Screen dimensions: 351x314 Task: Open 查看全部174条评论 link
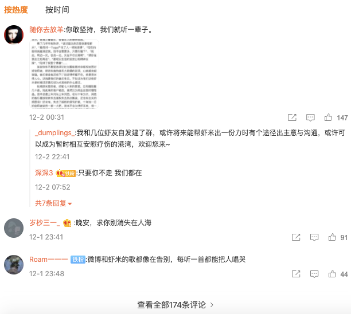pos(175,305)
